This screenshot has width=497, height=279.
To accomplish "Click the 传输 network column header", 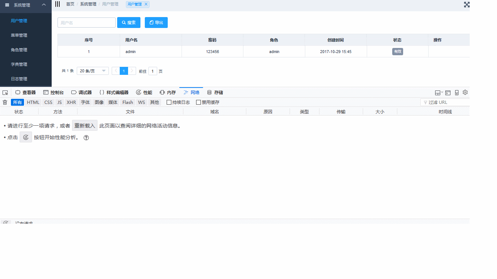I will click(x=341, y=112).
